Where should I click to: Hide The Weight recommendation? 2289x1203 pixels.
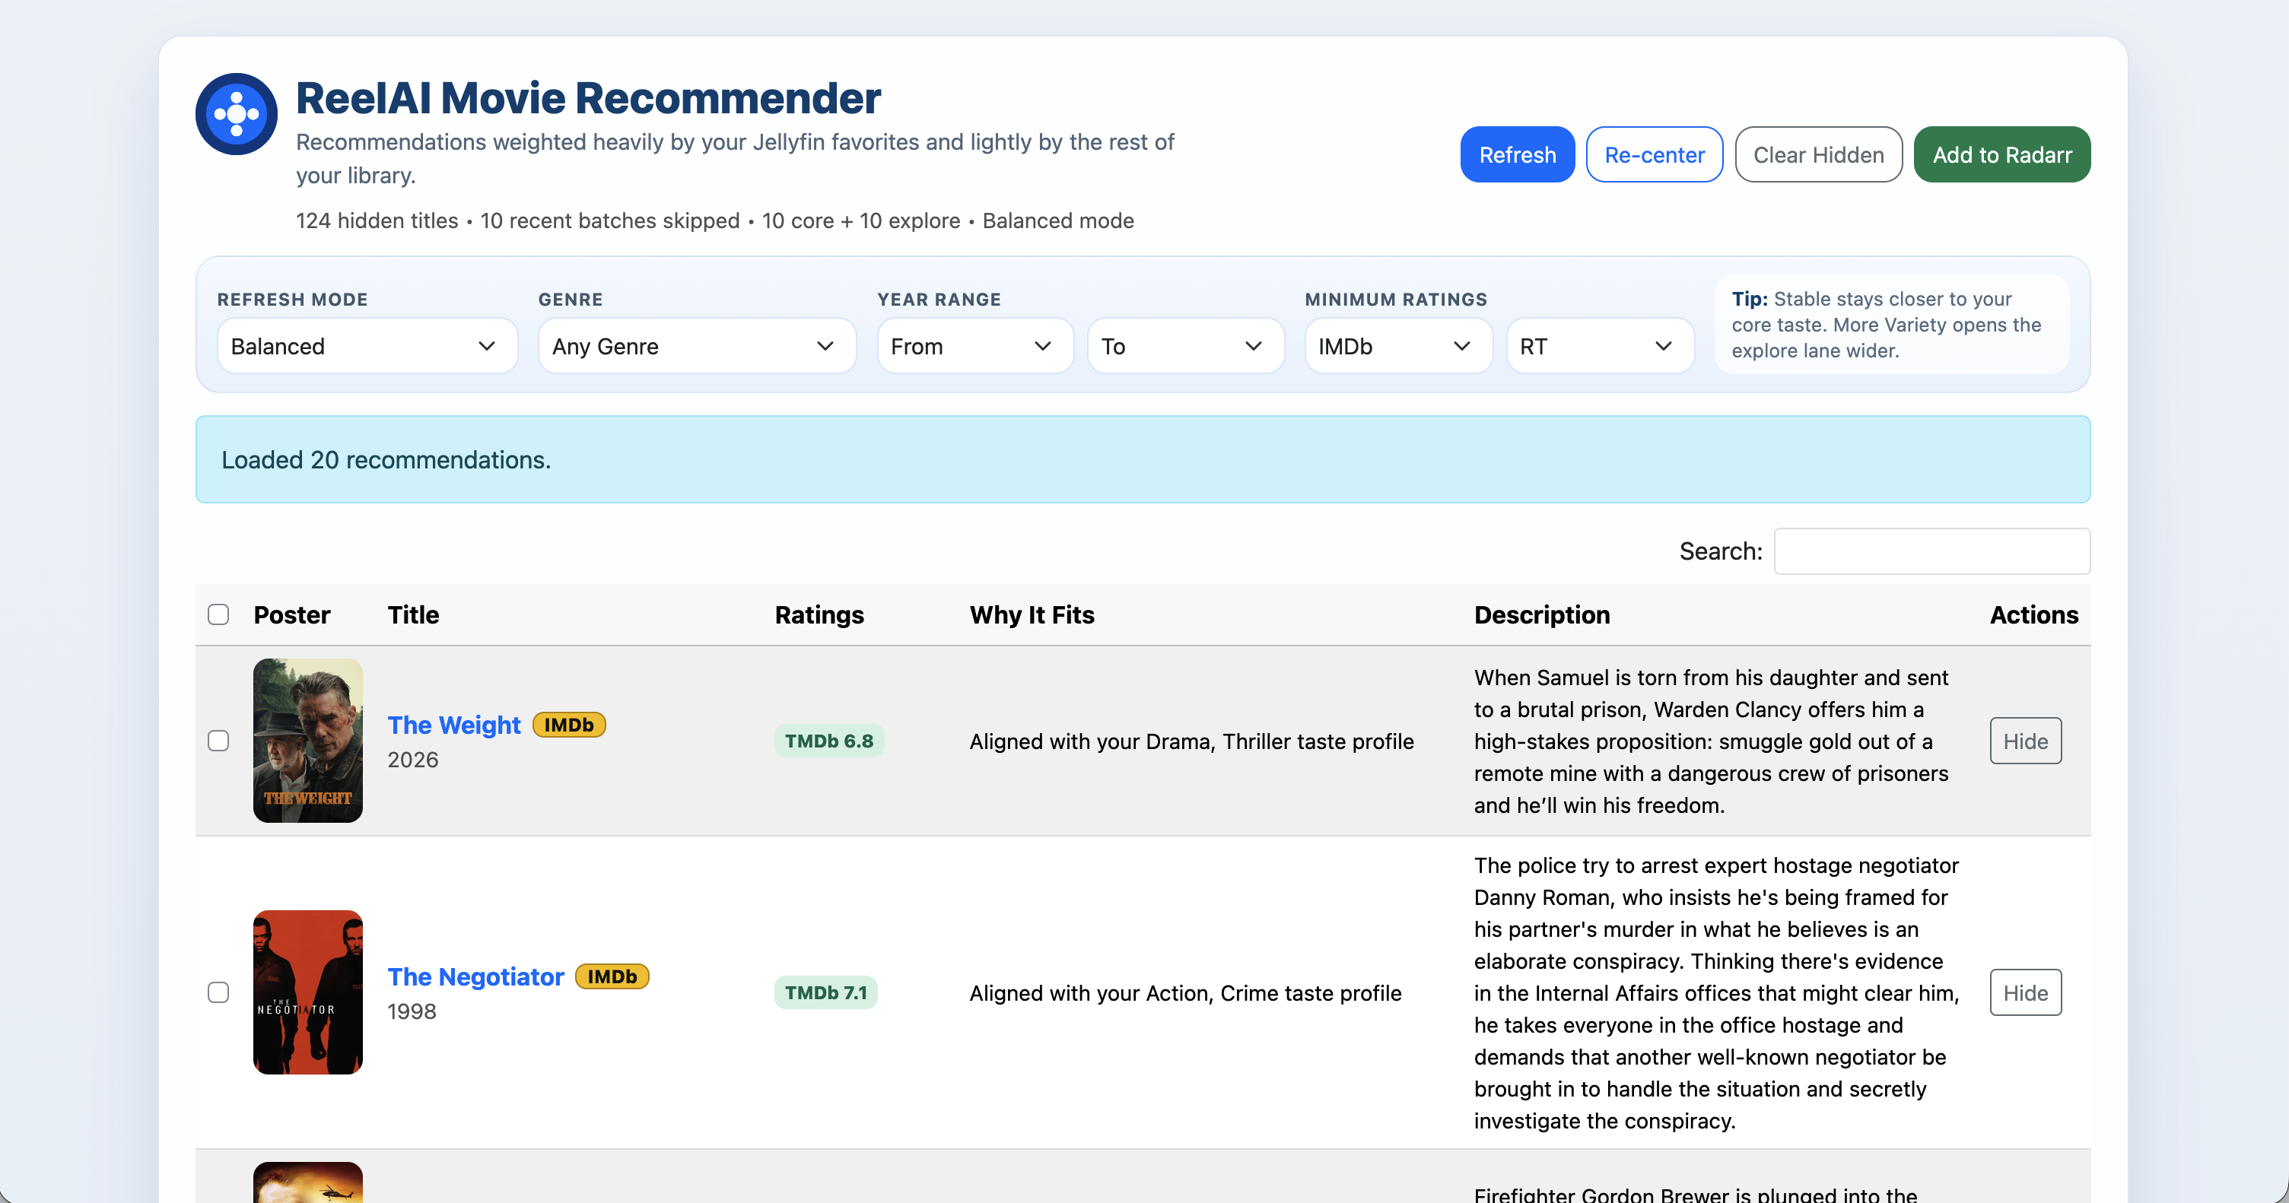(x=2025, y=741)
